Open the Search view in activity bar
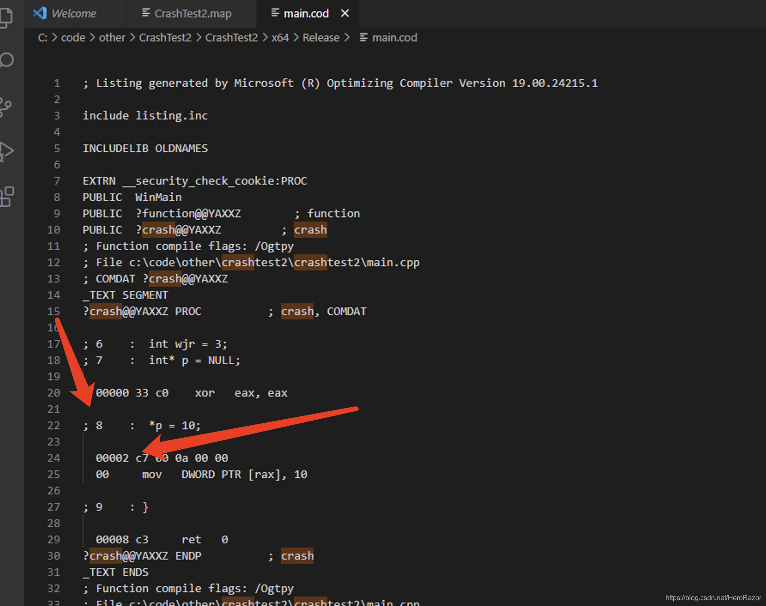Viewport: 766px width, 606px height. (6, 61)
